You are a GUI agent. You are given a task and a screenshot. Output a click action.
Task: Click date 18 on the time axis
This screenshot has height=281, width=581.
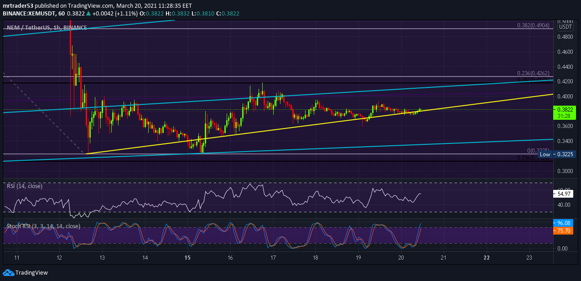(x=316, y=257)
